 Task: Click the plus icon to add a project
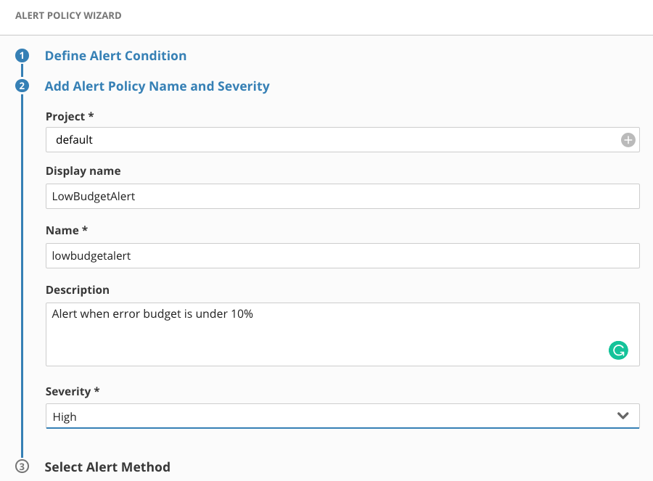coord(627,139)
